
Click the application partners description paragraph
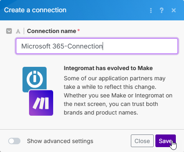pos(118,95)
